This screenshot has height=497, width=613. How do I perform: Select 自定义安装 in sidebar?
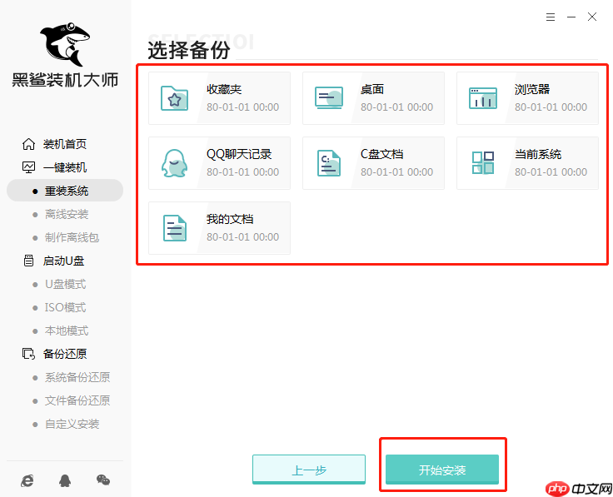point(72,424)
